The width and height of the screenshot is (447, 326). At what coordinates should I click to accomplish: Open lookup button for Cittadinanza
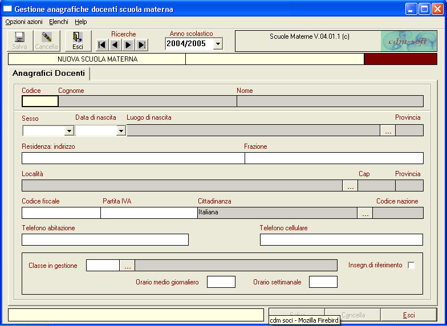(365, 213)
